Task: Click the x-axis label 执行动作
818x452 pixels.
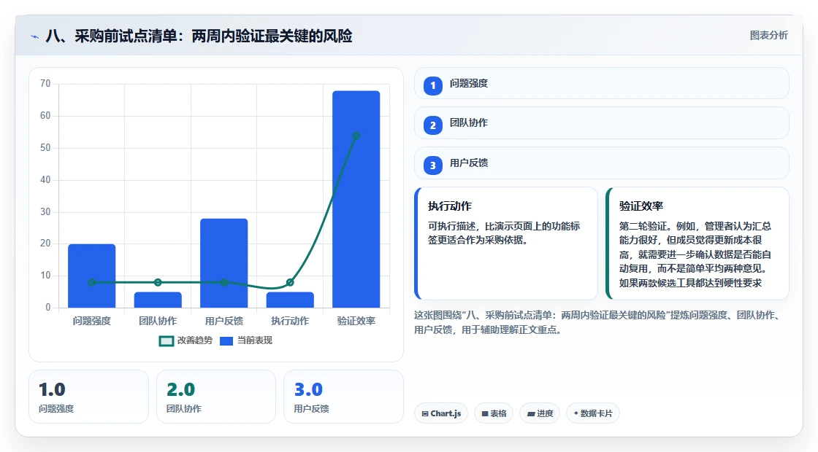Action: tap(290, 321)
